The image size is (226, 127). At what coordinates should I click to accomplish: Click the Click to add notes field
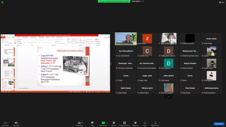[x=64, y=88]
